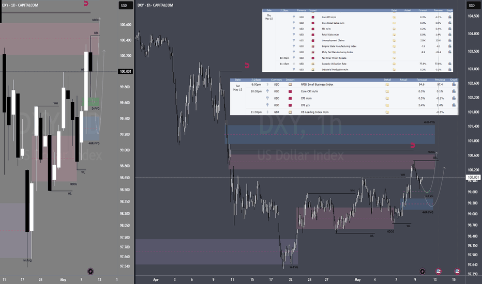Open the graph icon for Core Retail Sales m/m
This screenshot has height=284, width=482.
[x=450, y=23]
